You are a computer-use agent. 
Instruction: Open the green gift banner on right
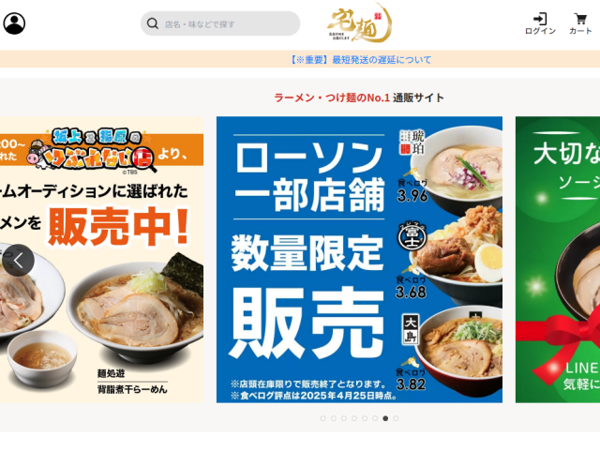tap(558, 260)
